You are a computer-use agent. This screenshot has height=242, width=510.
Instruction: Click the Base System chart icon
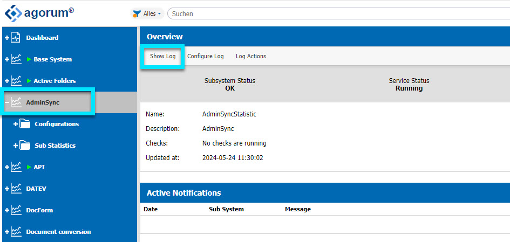point(16,59)
